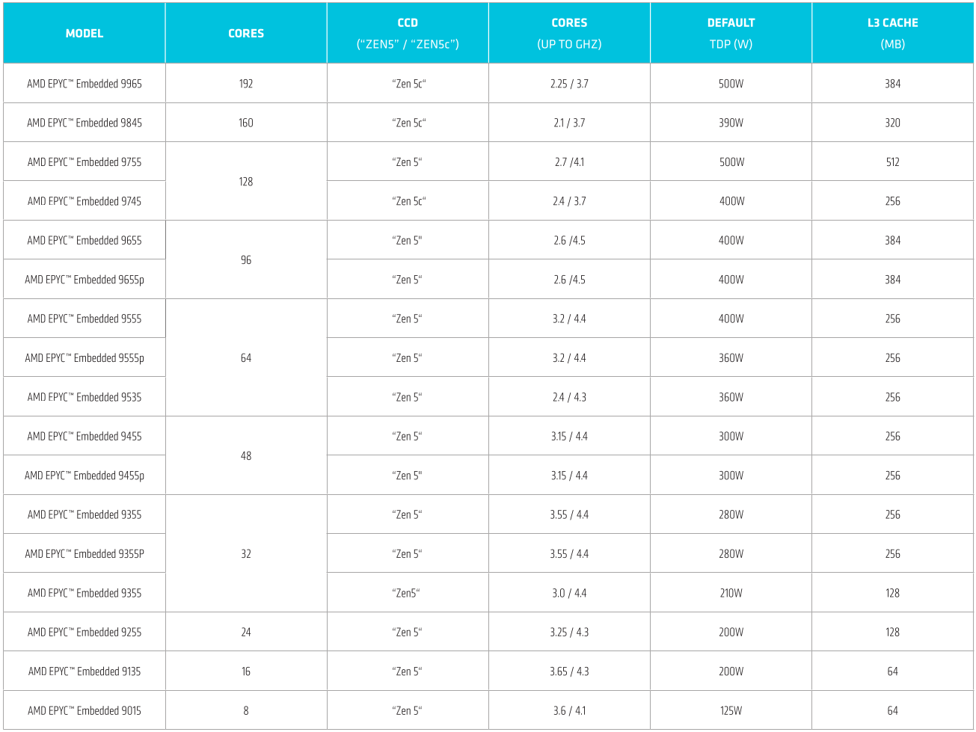Click the merged 128 cores cell

tap(246, 182)
